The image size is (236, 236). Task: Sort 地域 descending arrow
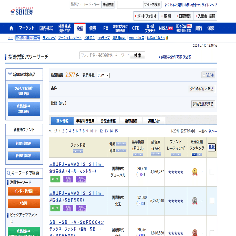tap(124, 150)
